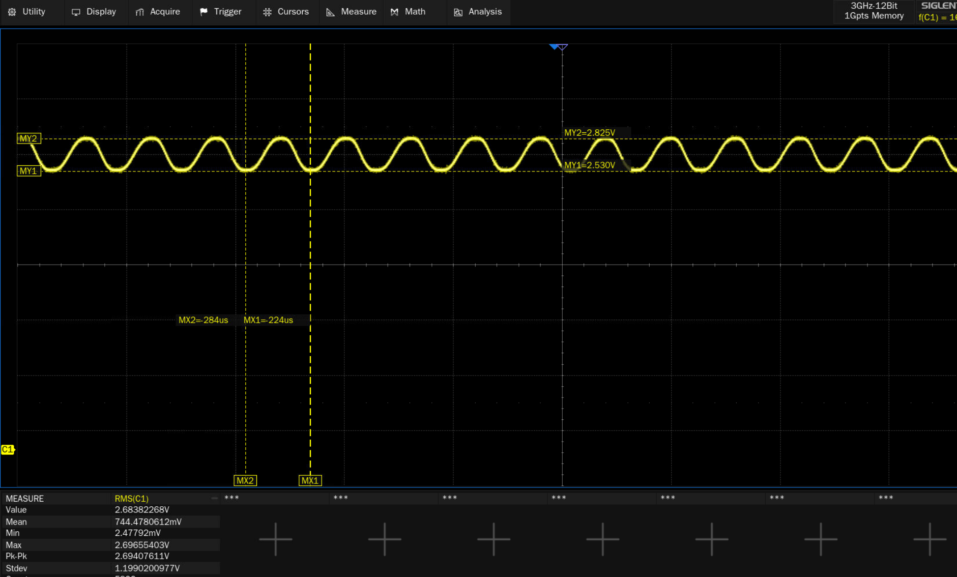Image resolution: width=957 pixels, height=577 pixels.
Task: Click the MY1=2.530V readout
Action: 590,165
